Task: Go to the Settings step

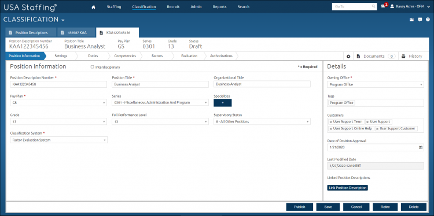Action: 61,56
